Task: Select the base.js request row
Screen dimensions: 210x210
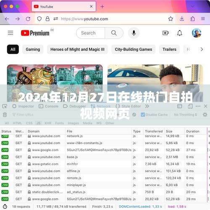Action: point(104,157)
